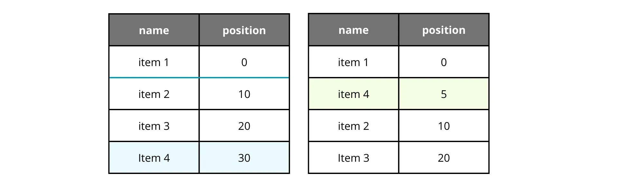Select item 2 in the right table
Screen dimensions: 618x192
[353, 126]
